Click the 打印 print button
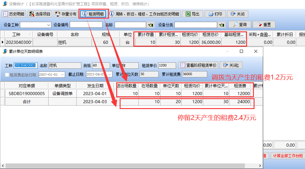This screenshot has width=305, height=169. pyautogui.click(x=215, y=14)
